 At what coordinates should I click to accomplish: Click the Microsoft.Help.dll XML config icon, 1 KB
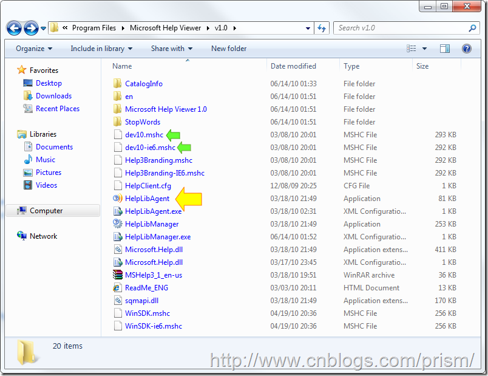[118, 262]
